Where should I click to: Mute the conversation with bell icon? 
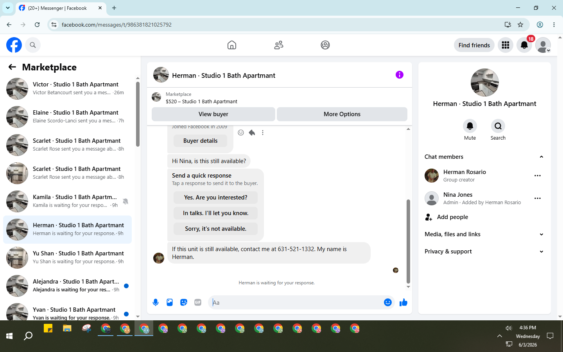click(470, 126)
